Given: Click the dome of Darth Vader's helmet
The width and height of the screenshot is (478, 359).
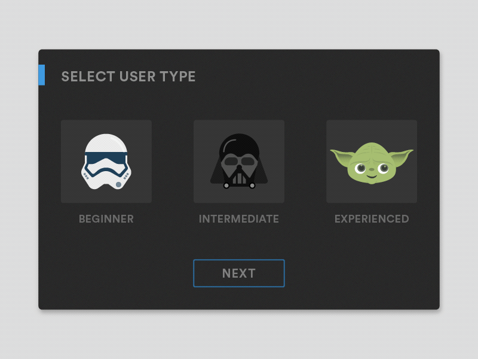Looking at the screenshot, I should point(239,144).
